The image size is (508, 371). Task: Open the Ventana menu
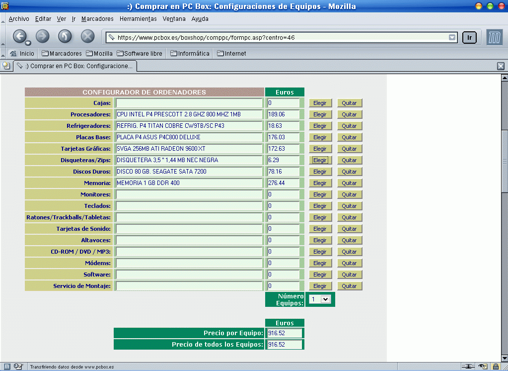click(x=174, y=19)
